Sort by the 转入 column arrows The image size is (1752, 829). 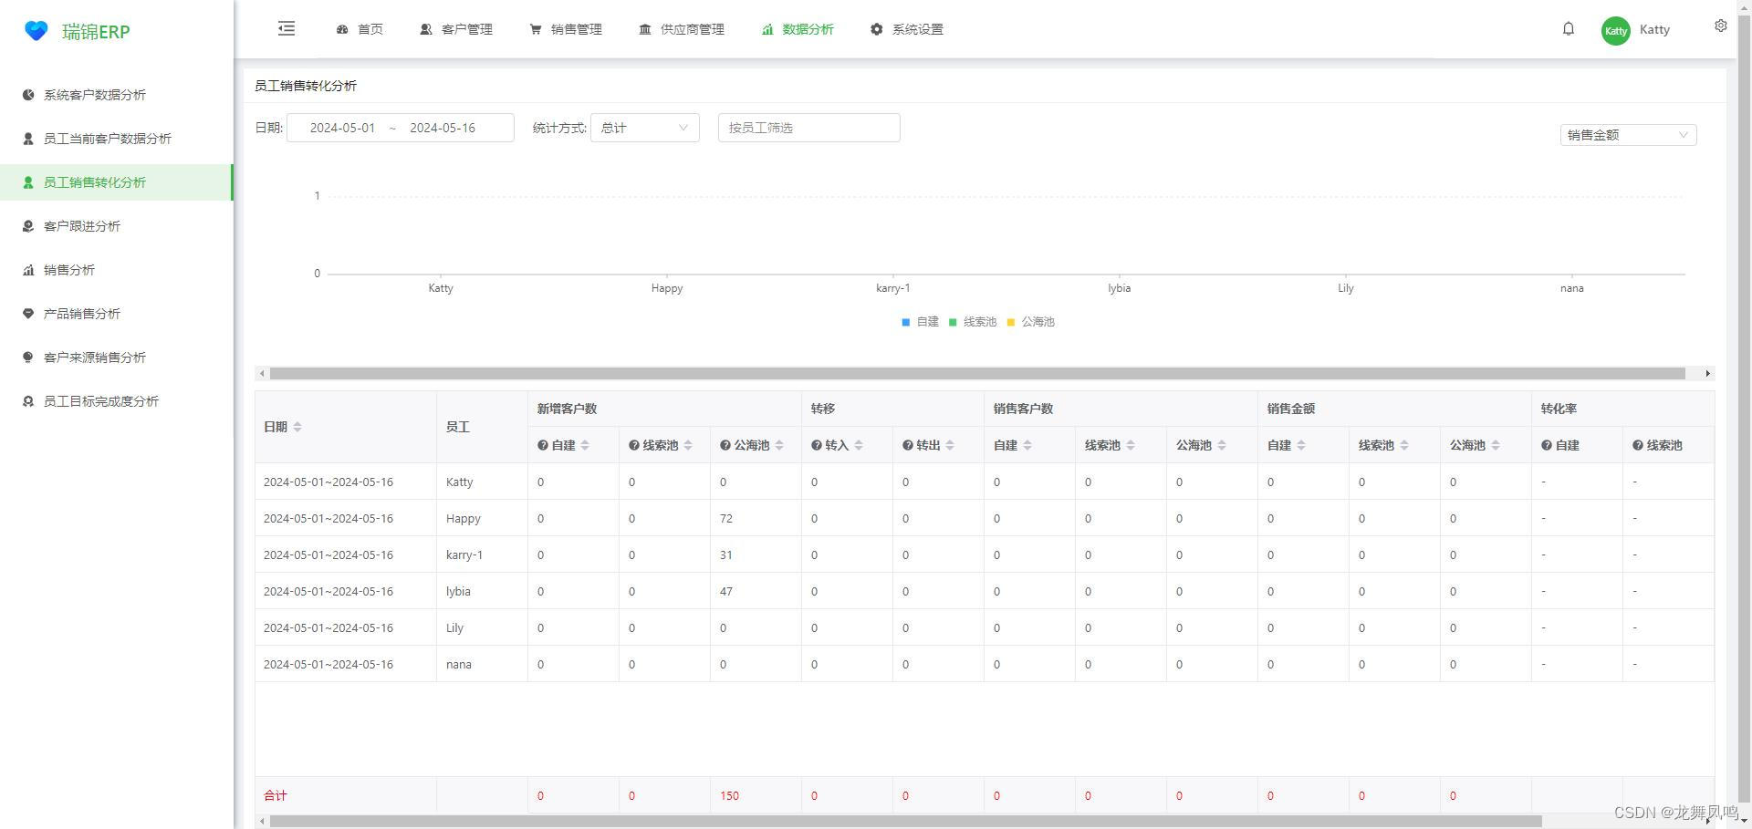(x=859, y=445)
